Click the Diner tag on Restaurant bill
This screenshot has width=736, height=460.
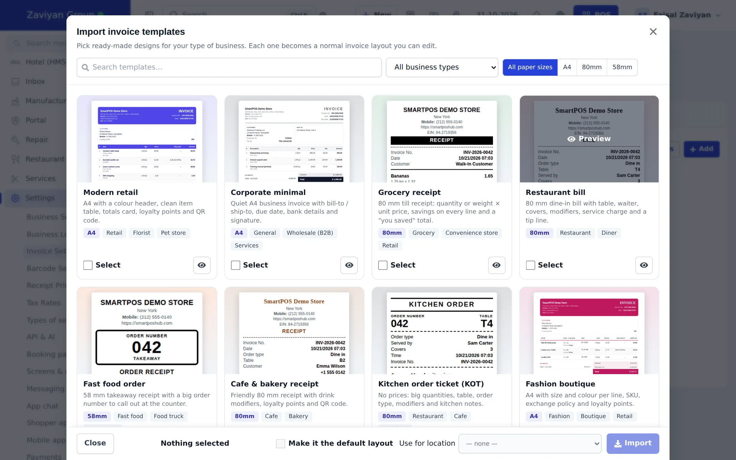[609, 233]
